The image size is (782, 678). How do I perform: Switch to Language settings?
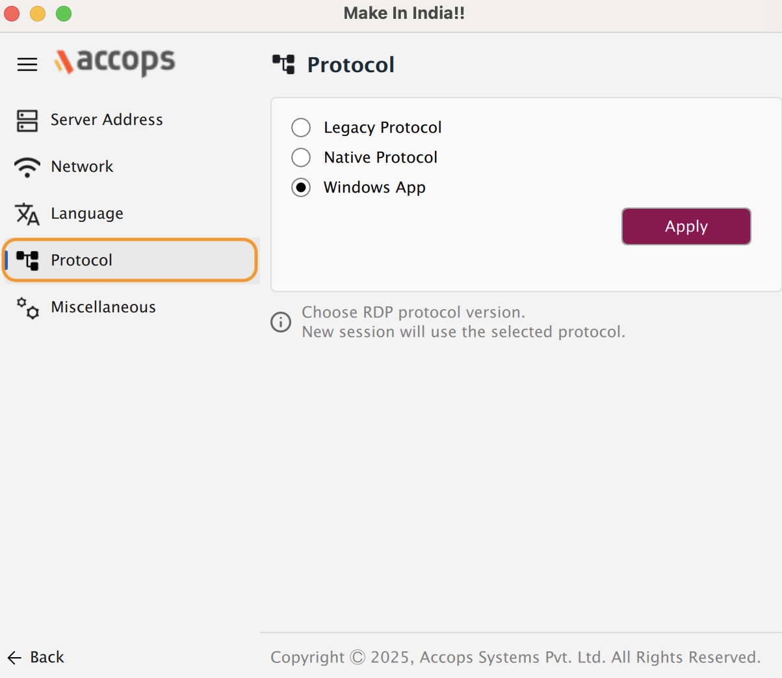point(87,214)
